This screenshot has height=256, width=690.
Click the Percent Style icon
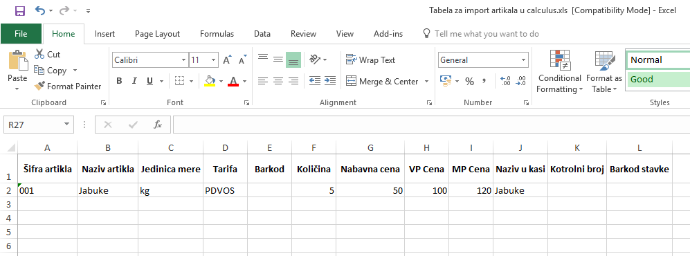(x=469, y=82)
